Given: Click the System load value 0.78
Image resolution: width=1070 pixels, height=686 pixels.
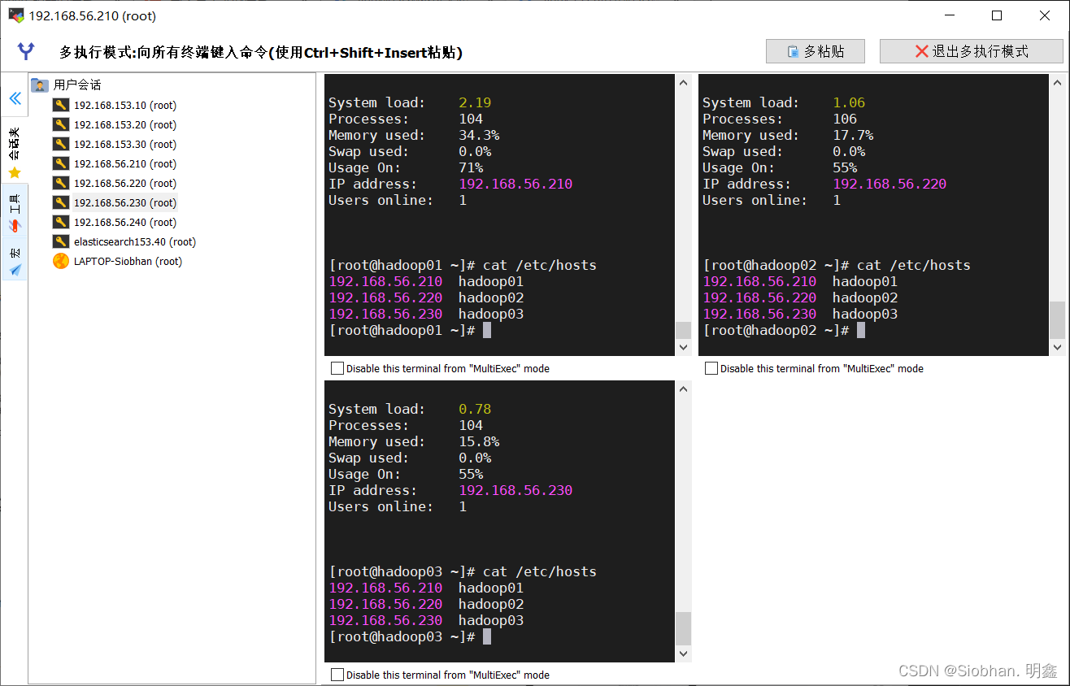Looking at the screenshot, I should [x=475, y=409].
